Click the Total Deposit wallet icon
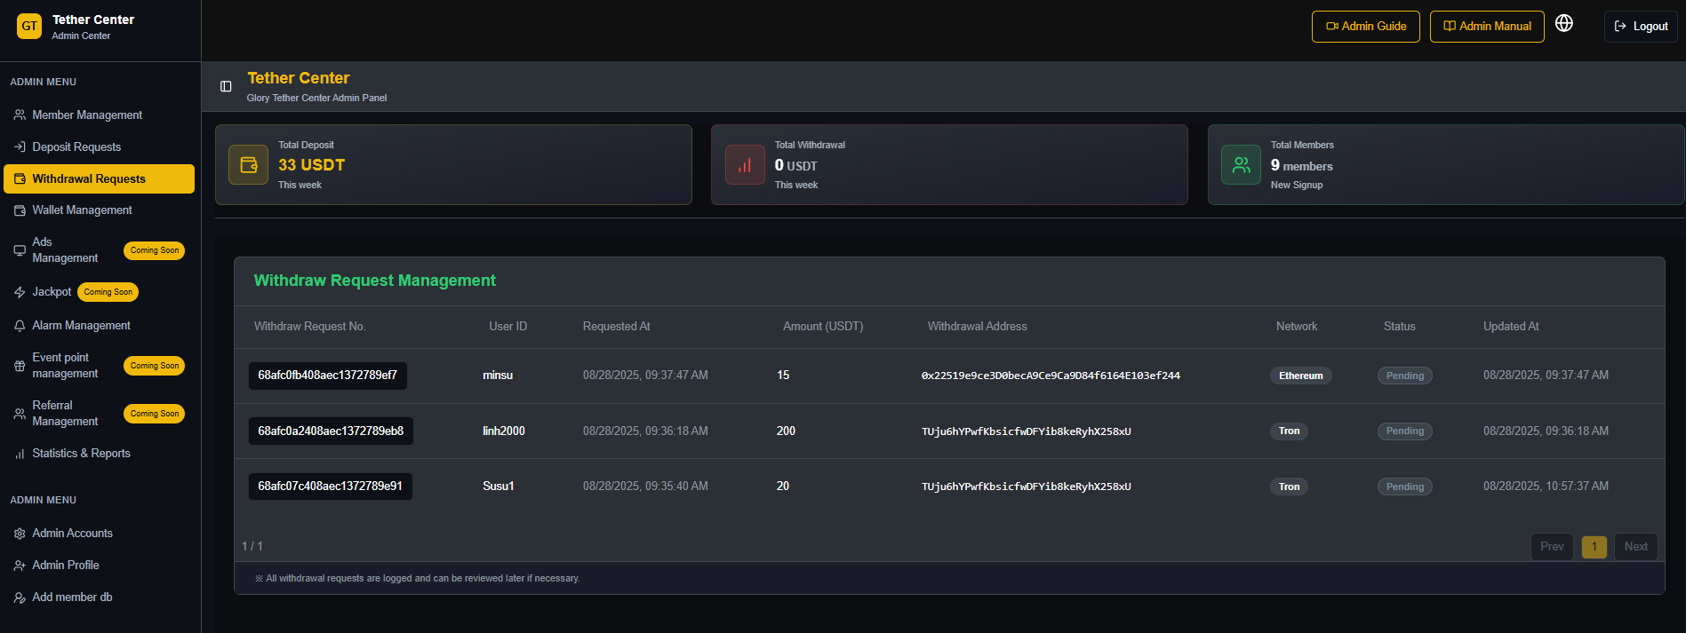The height and width of the screenshot is (633, 1686). 248,165
